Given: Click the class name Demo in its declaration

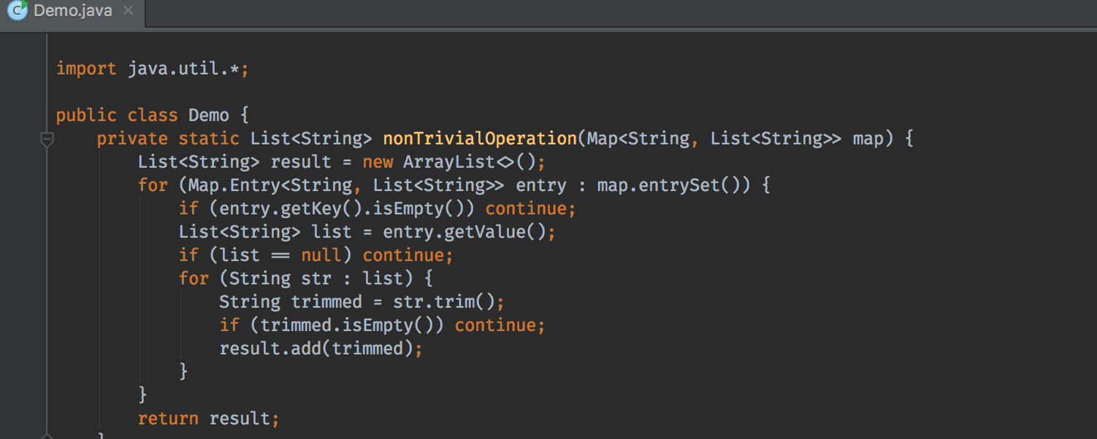Looking at the screenshot, I should coord(209,114).
